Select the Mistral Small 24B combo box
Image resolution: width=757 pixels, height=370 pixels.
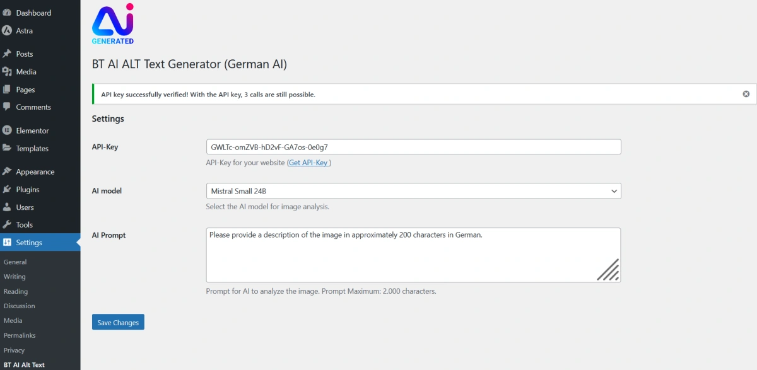tap(413, 190)
